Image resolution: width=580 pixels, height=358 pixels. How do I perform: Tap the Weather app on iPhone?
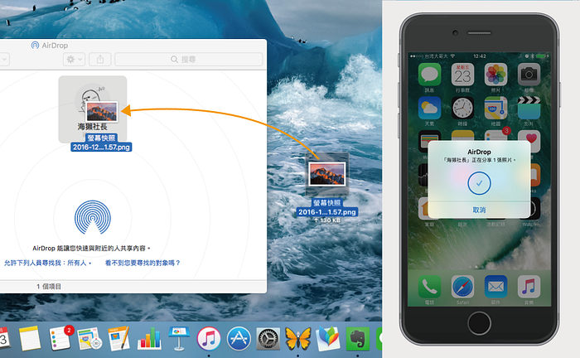[x=429, y=108]
